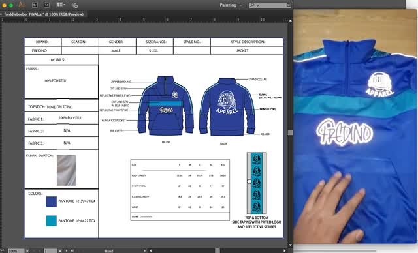Click the BODY LENGTH row label in size chart
This screenshot has width=418, height=253.
[x=138, y=175]
